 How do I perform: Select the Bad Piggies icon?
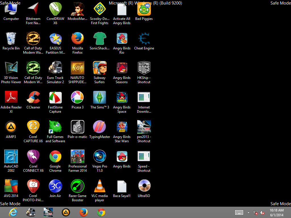144,9
